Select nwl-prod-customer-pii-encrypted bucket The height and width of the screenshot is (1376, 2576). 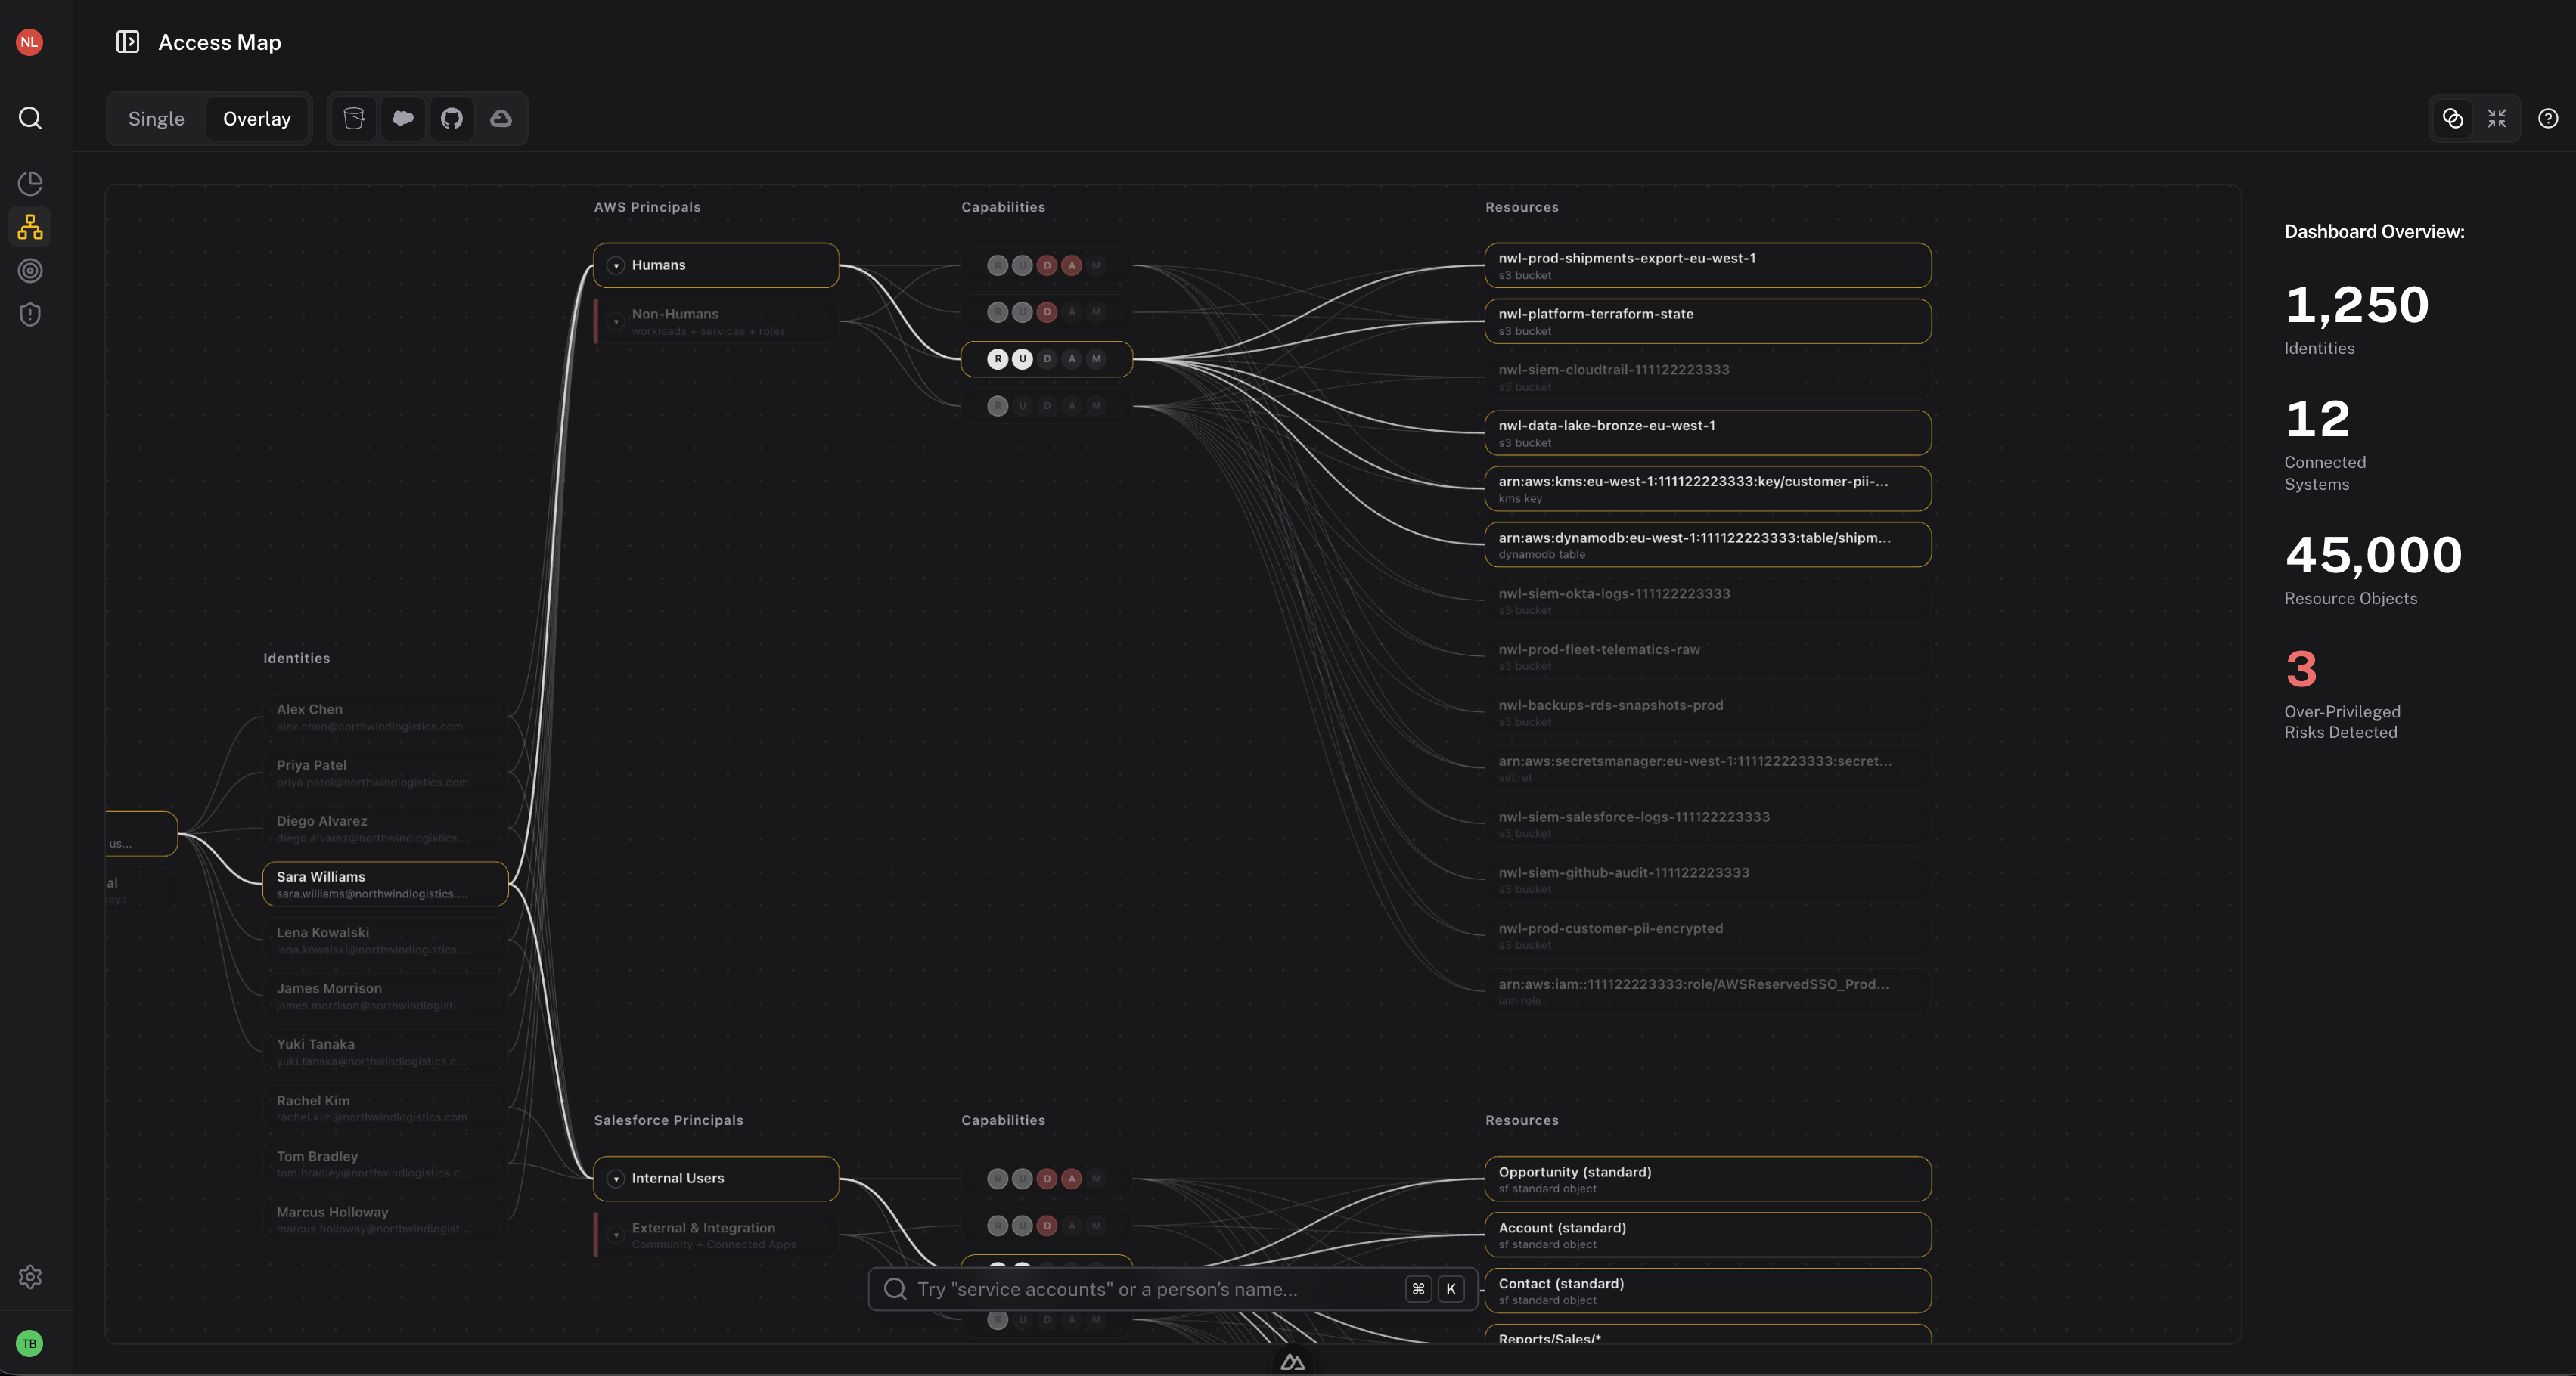(1707, 936)
